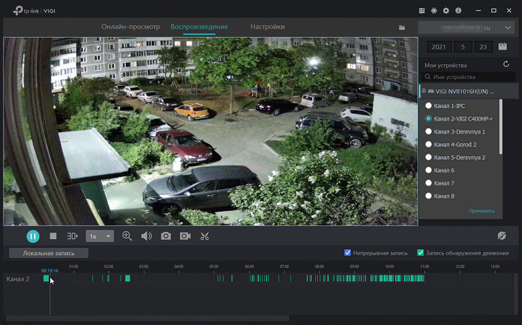Viewport: 522px width, 325px height.
Task: Collapse the VIGI NVR1016H(UN) device tree
Action: click(x=424, y=90)
